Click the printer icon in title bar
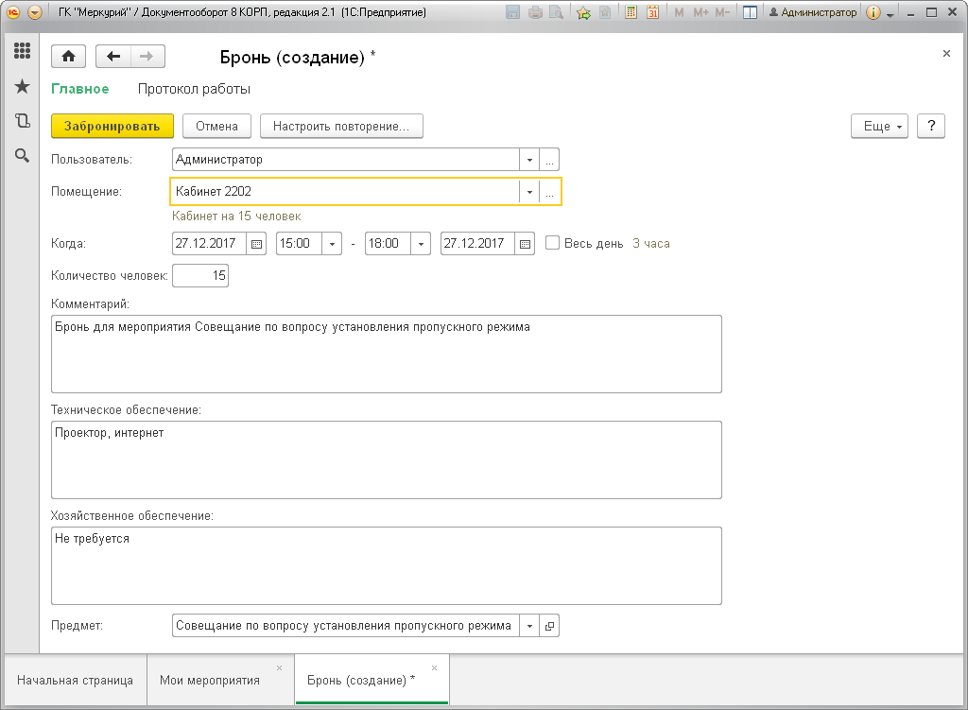The width and height of the screenshot is (968, 710). pyautogui.click(x=535, y=12)
